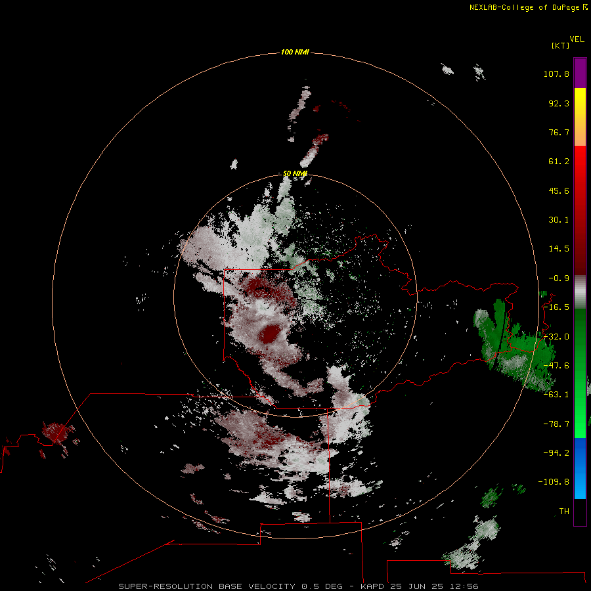591x591 pixels.
Task: Click the 50 NMI range ring label
Action: 295,173
